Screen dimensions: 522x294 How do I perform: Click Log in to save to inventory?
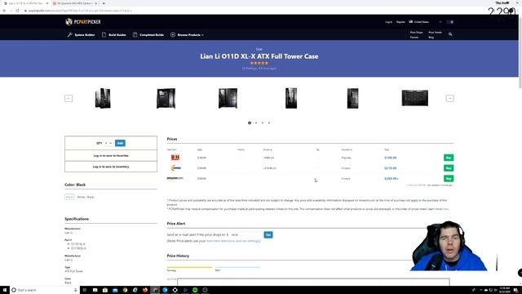(x=111, y=167)
